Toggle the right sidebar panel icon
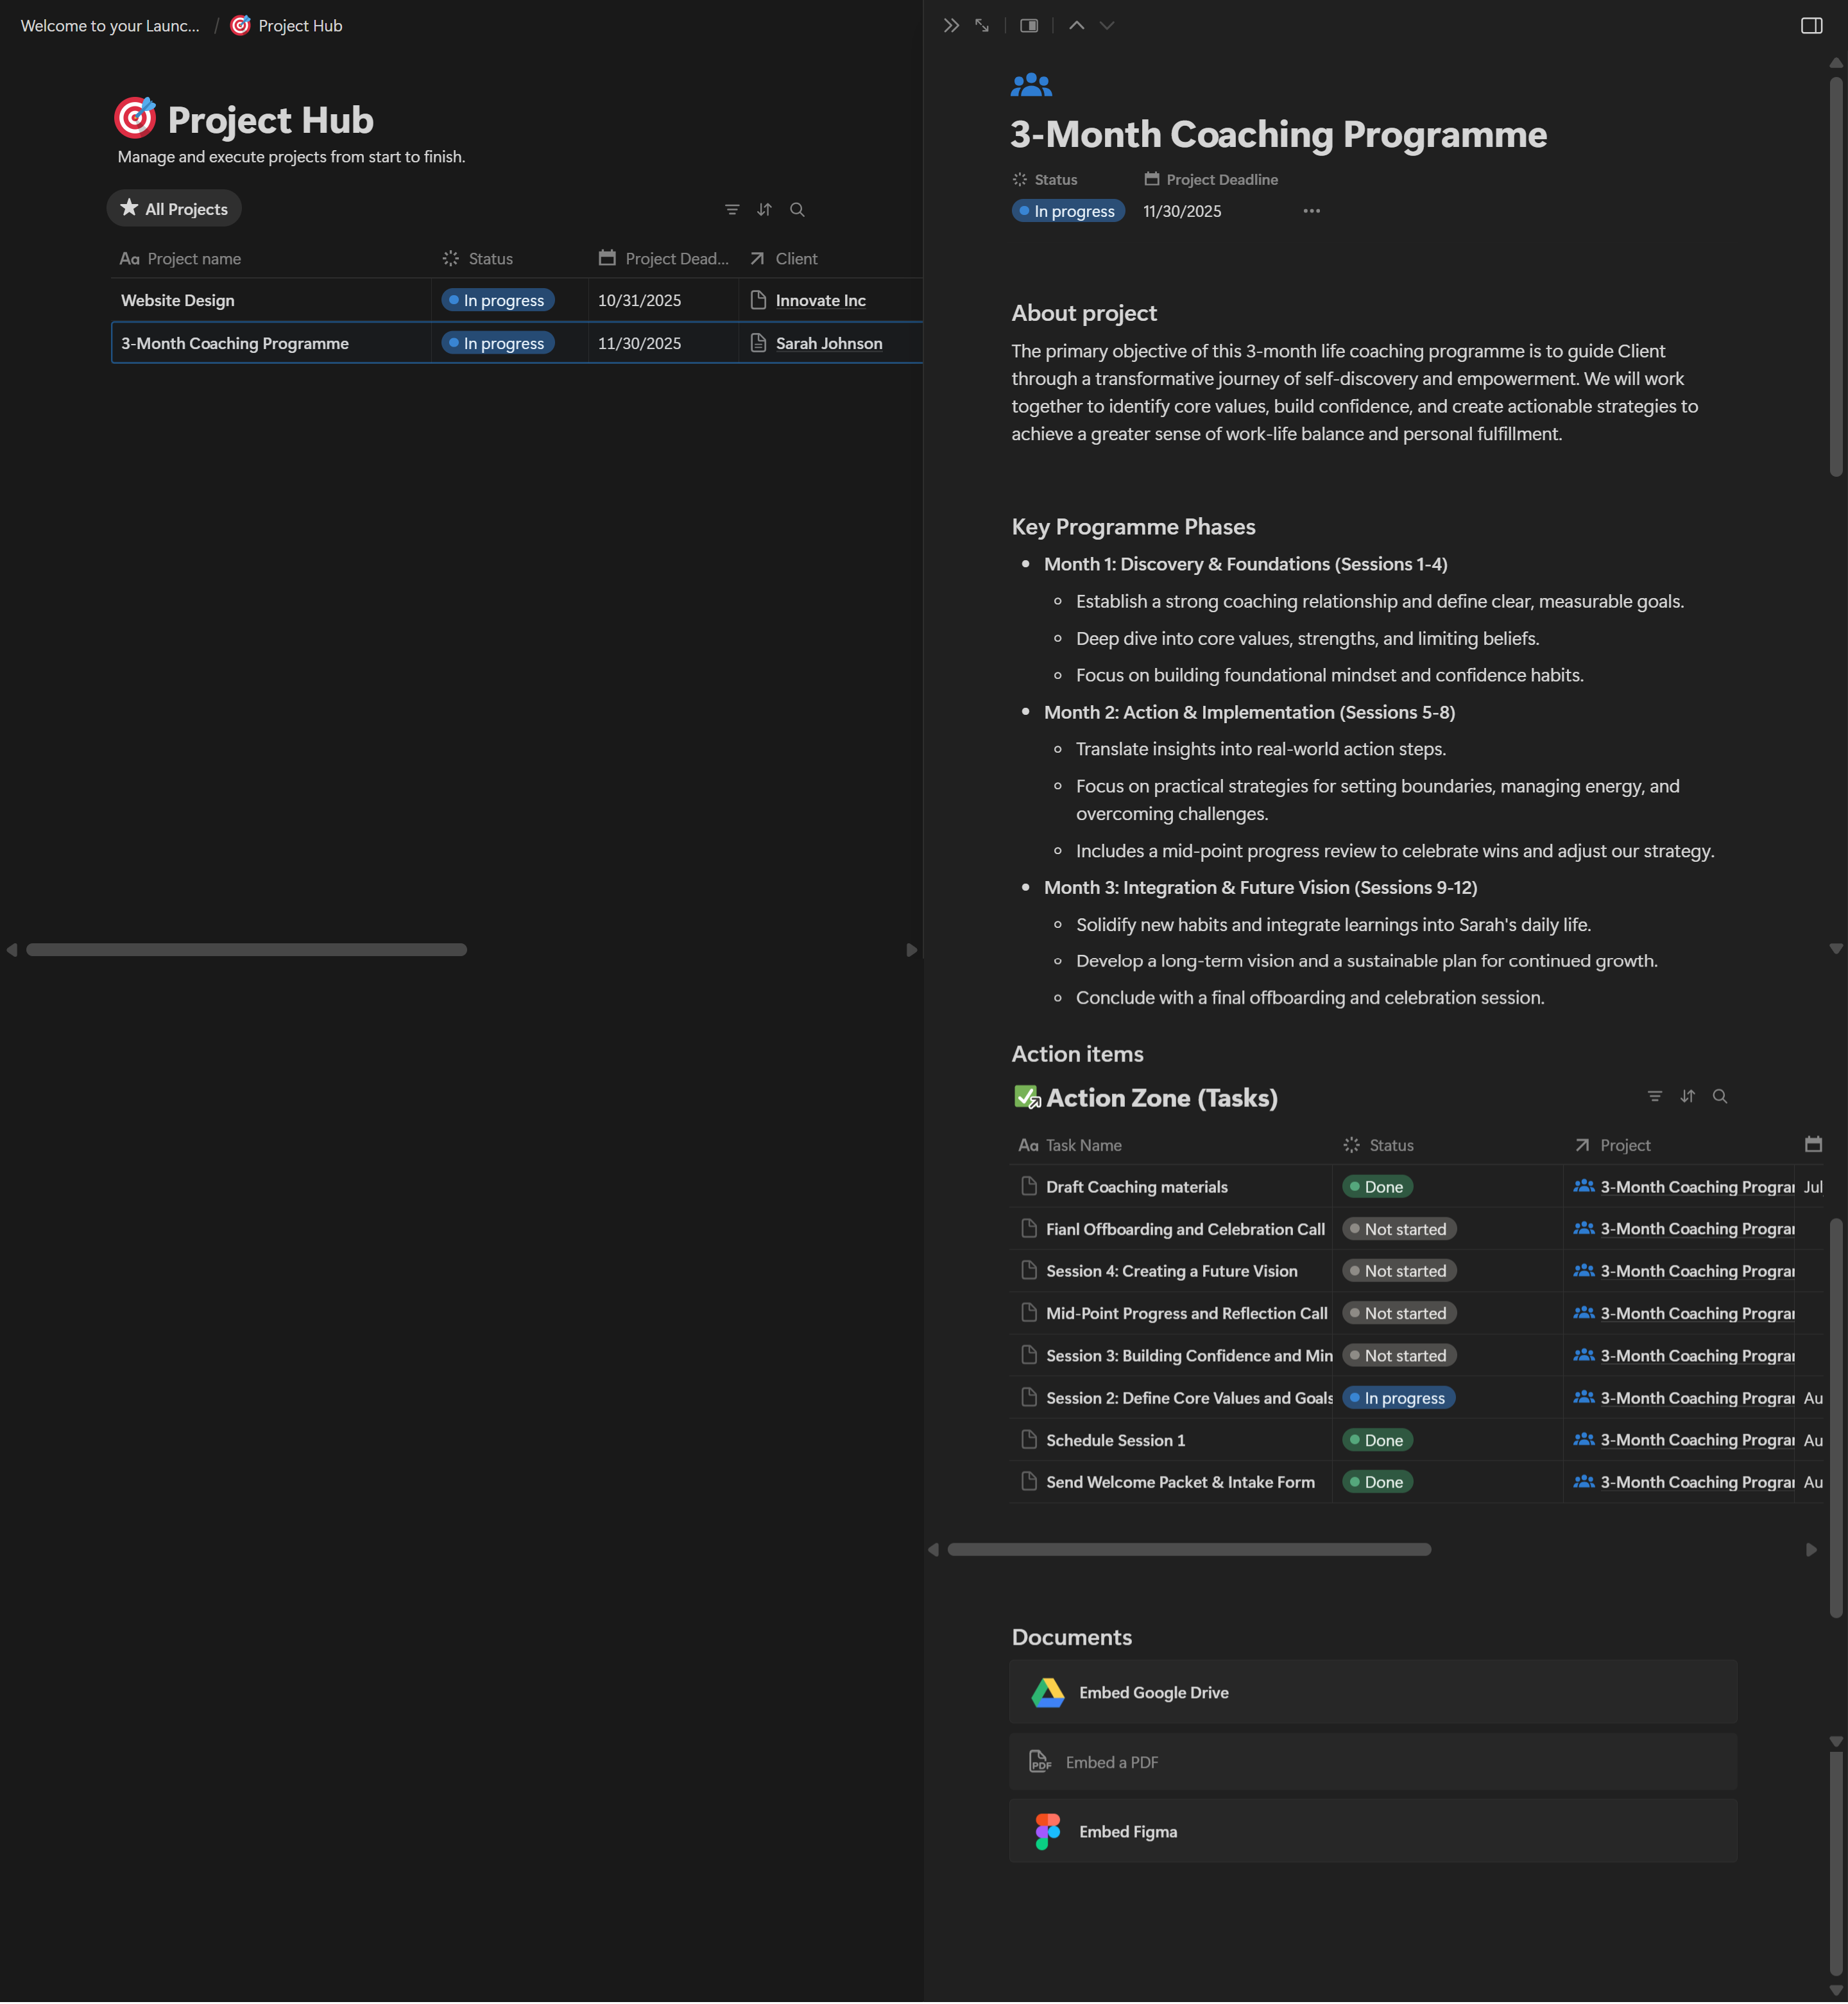1848x2004 pixels. [1811, 26]
